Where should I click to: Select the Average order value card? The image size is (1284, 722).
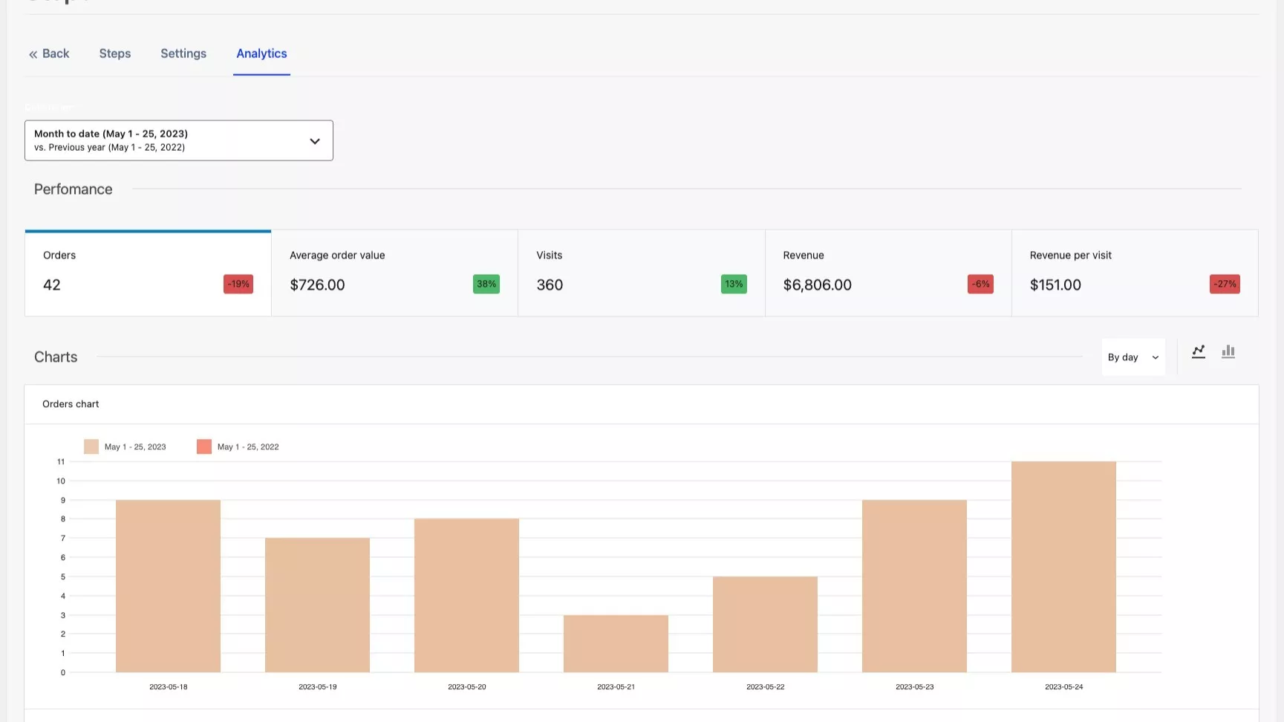pyautogui.click(x=394, y=273)
